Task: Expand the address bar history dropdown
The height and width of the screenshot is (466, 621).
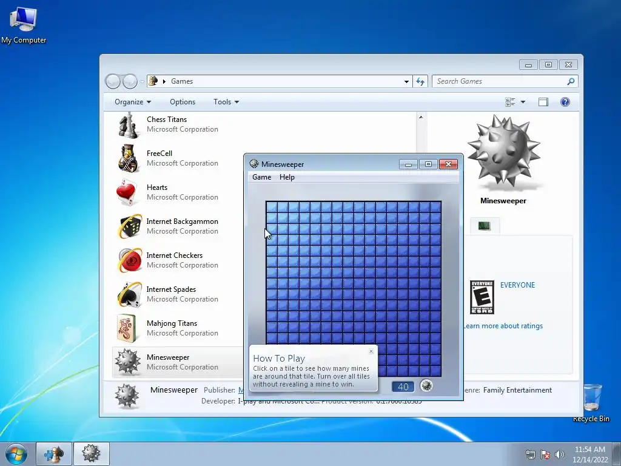Action: pyautogui.click(x=406, y=81)
